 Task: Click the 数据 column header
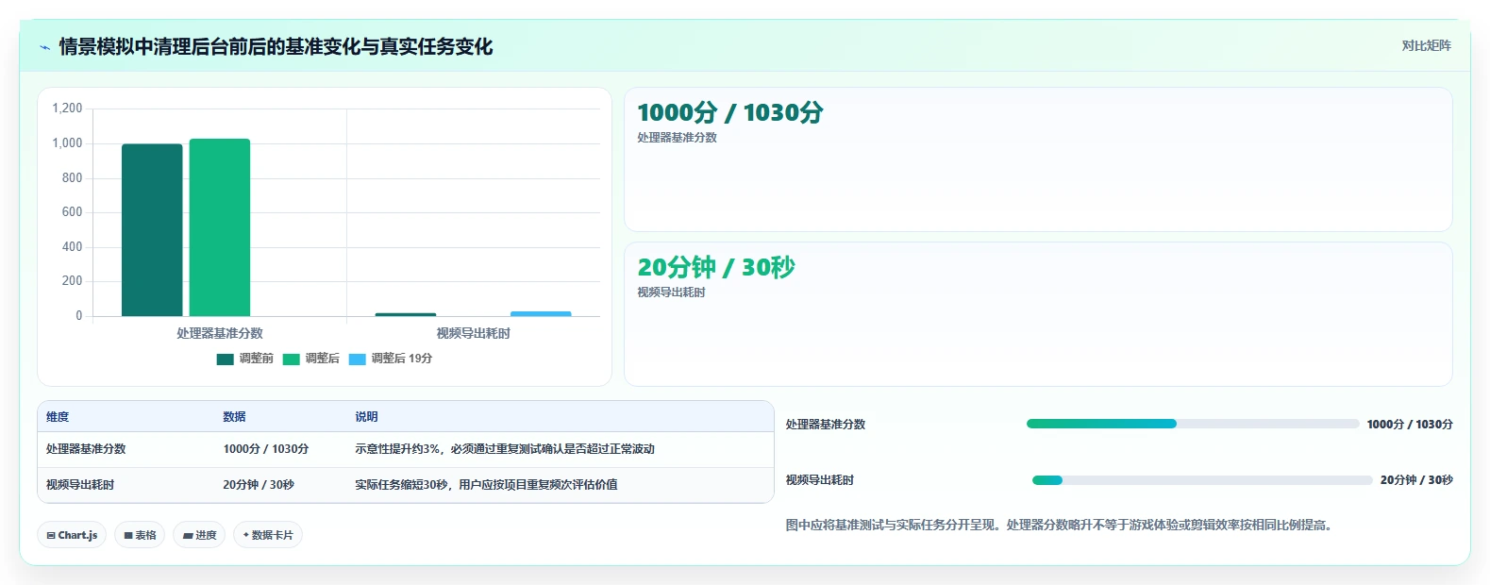[x=234, y=417]
